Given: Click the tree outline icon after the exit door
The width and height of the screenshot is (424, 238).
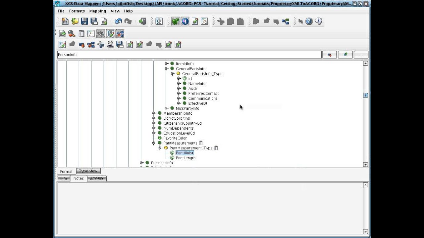Looking at the screenshot, I should 159,21.
